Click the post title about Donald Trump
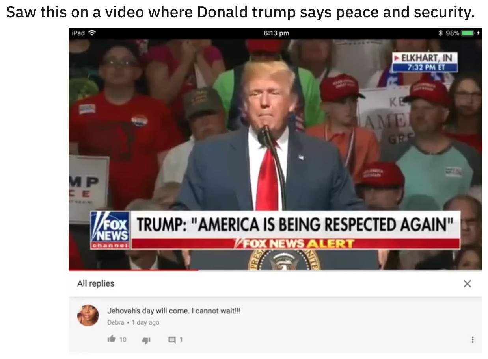Viewport: 488px width, 359px height. (240, 12)
